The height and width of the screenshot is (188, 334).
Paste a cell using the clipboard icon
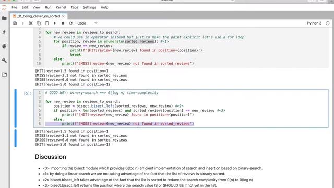pos(47,23)
